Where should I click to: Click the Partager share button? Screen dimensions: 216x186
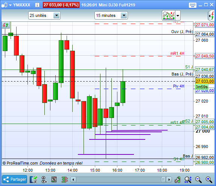tap(14, 179)
